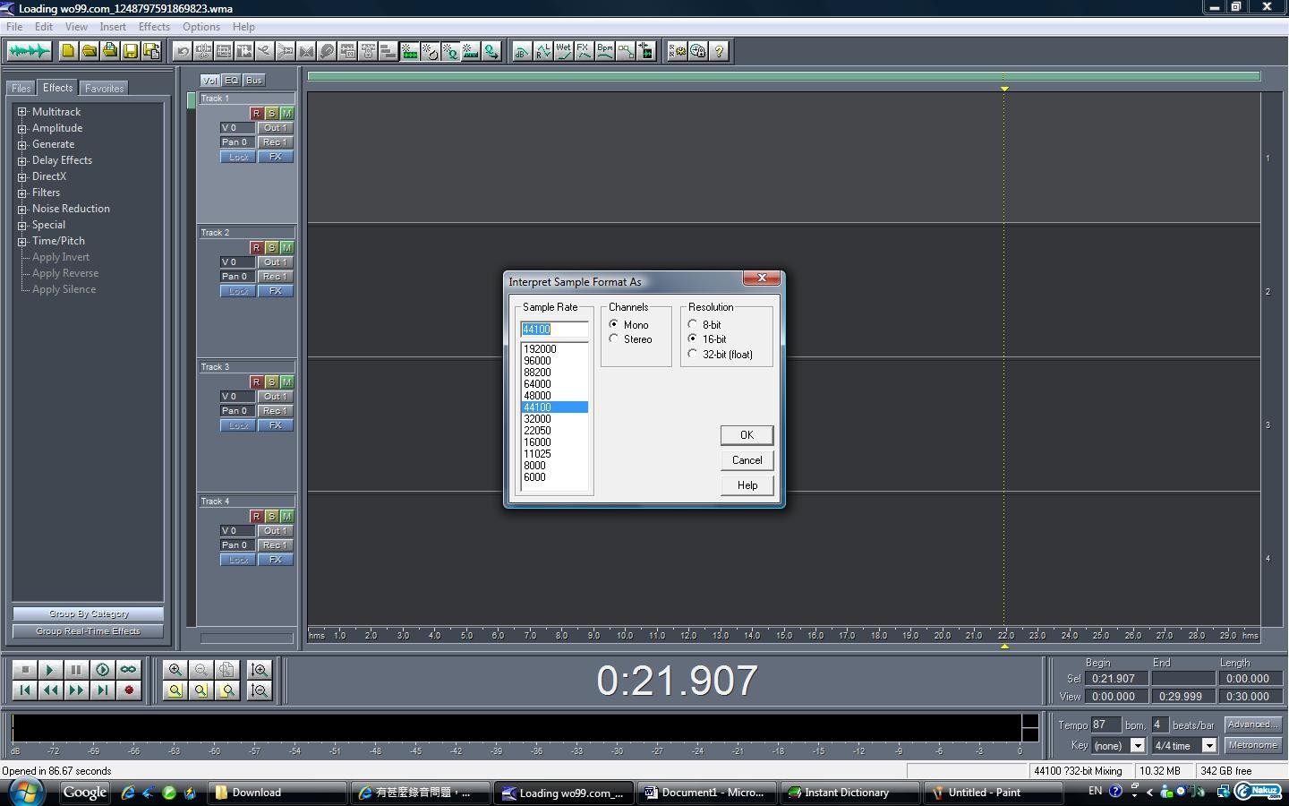Screen dimensions: 1289x806
Task: Expand the Delay Effects tree node
Action: point(22,160)
